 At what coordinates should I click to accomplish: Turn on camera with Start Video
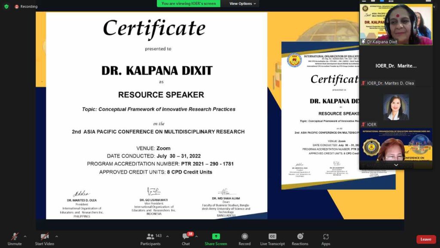(44, 236)
